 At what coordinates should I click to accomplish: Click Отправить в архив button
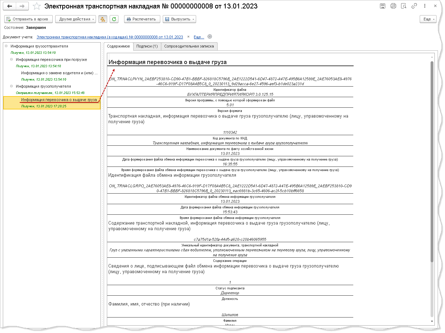(28, 19)
